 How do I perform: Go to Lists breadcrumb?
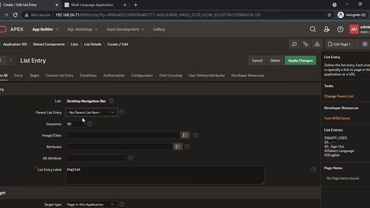[x=75, y=44]
